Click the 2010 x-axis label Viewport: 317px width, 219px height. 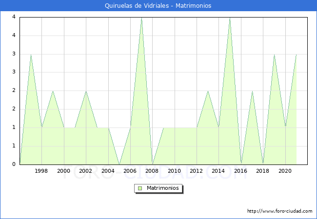coord(174,171)
